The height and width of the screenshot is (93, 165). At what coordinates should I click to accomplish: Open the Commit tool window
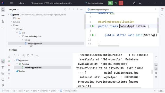(x=3, y=16)
